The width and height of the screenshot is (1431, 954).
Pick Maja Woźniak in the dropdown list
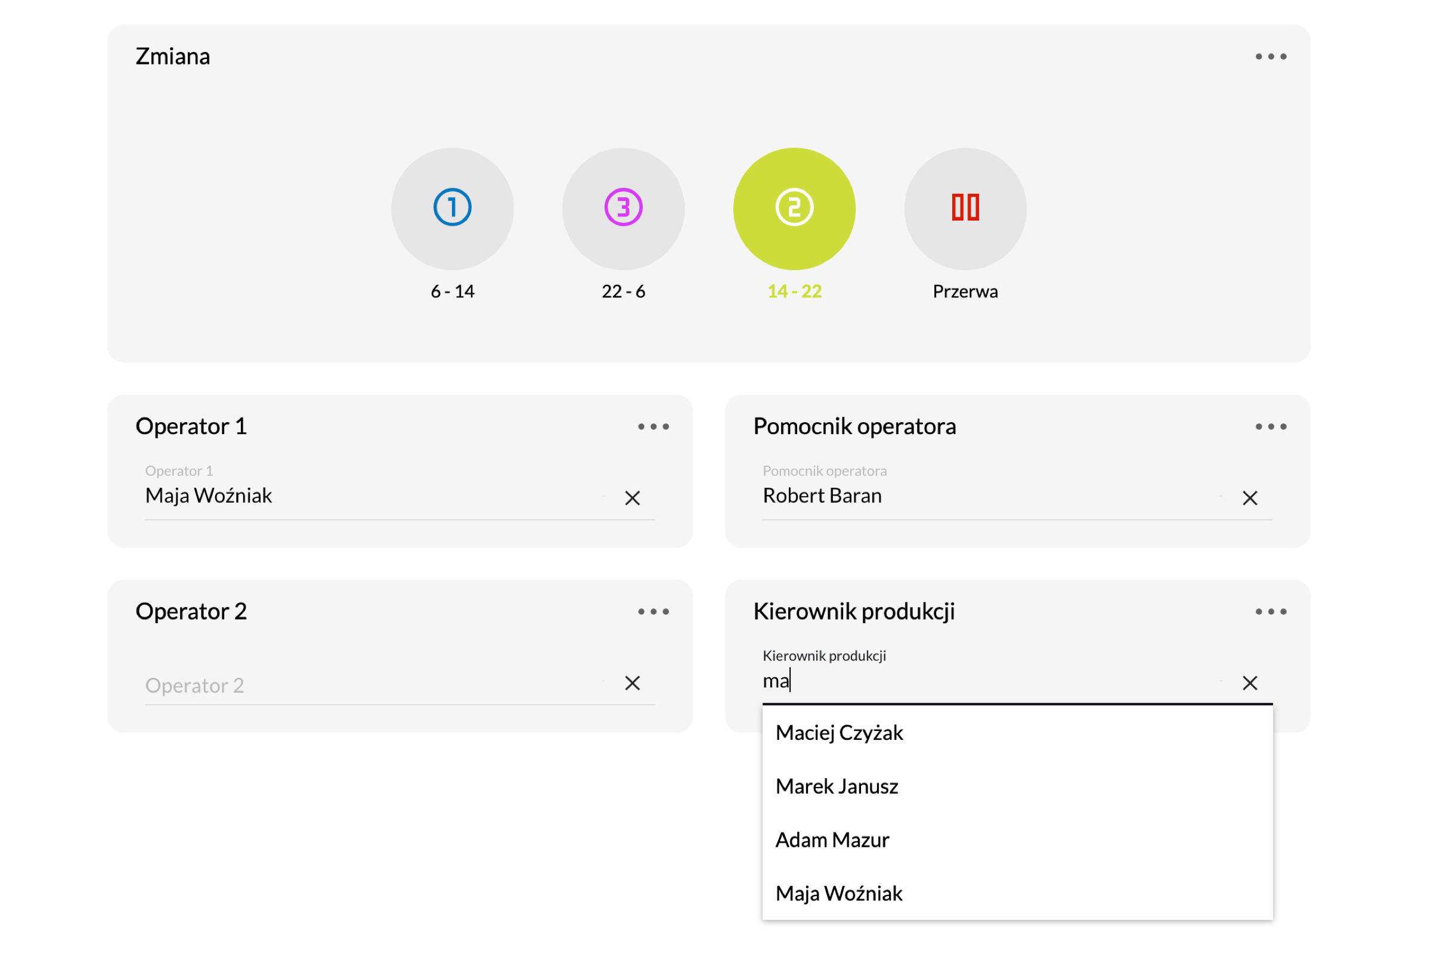pyautogui.click(x=839, y=893)
